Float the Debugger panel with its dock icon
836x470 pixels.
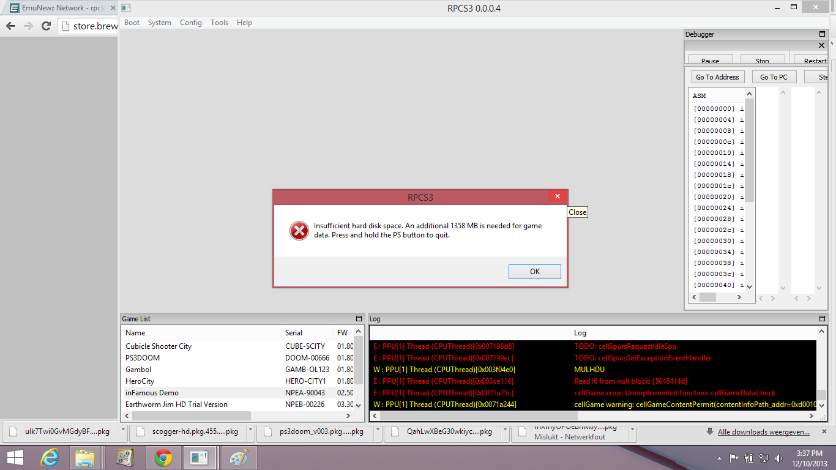pos(822,34)
